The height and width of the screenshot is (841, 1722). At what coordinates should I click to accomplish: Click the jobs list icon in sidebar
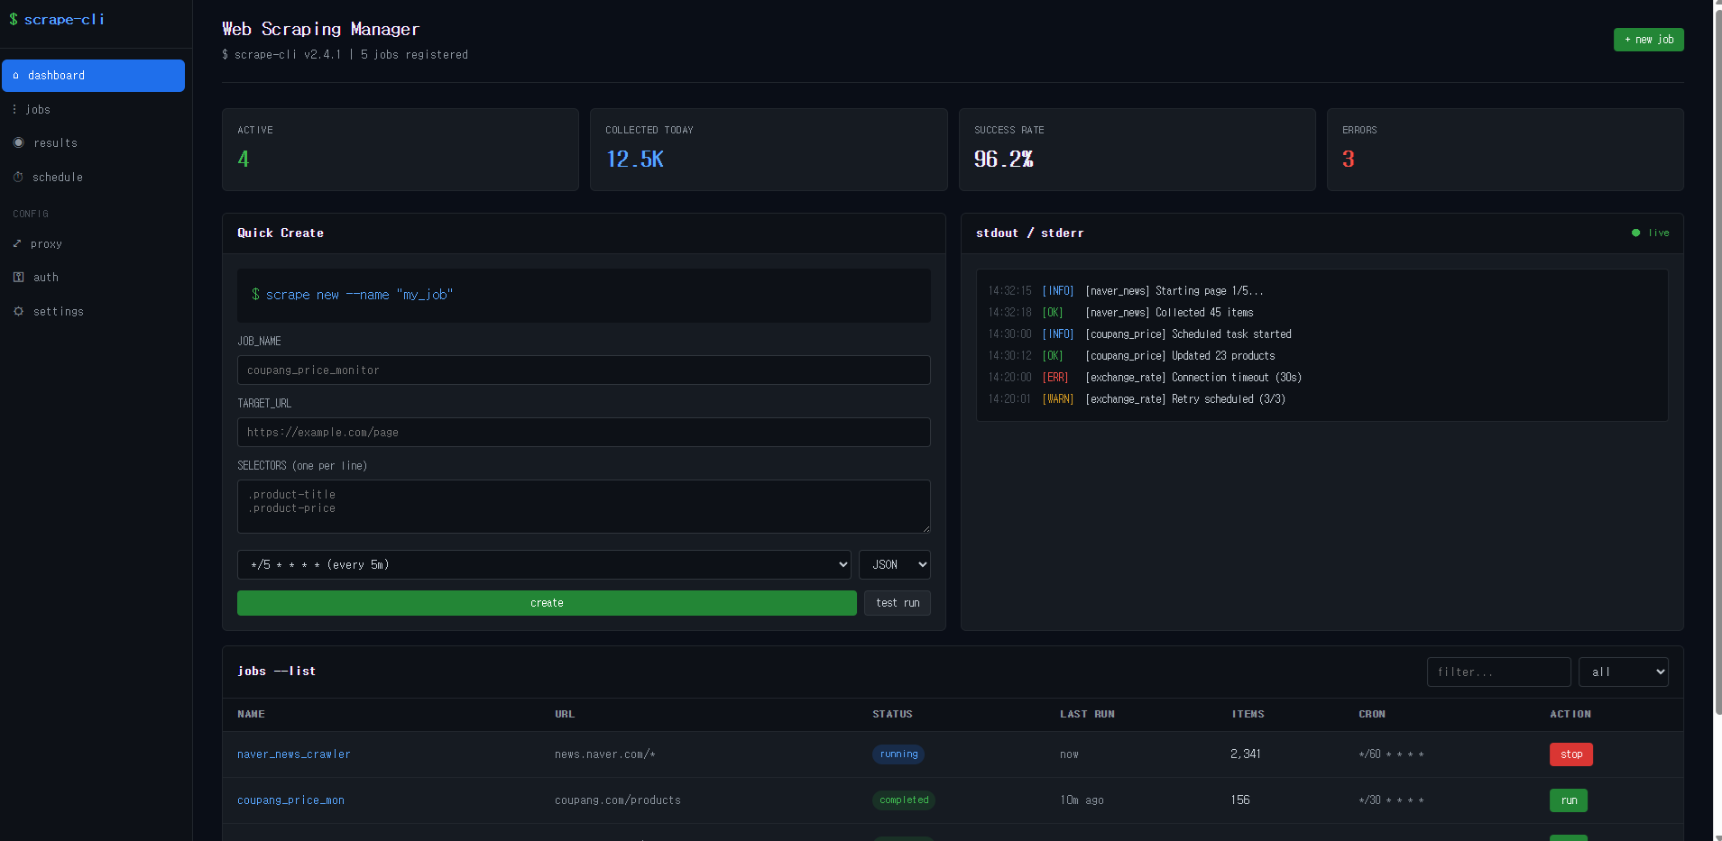coord(14,109)
